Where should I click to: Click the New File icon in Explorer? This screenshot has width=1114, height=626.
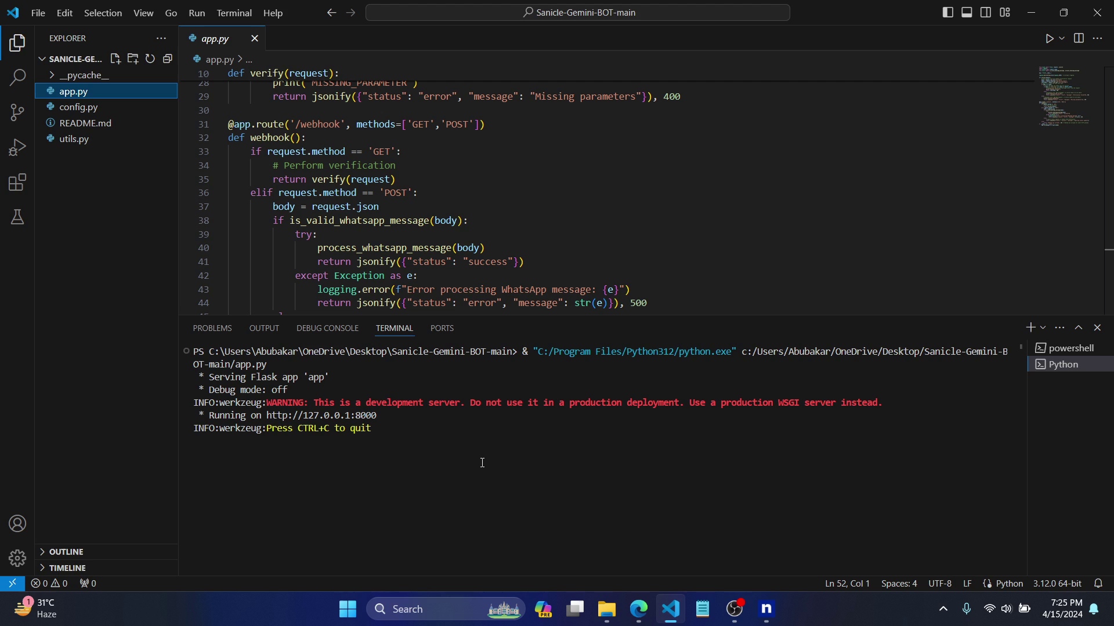coord(115,59)
